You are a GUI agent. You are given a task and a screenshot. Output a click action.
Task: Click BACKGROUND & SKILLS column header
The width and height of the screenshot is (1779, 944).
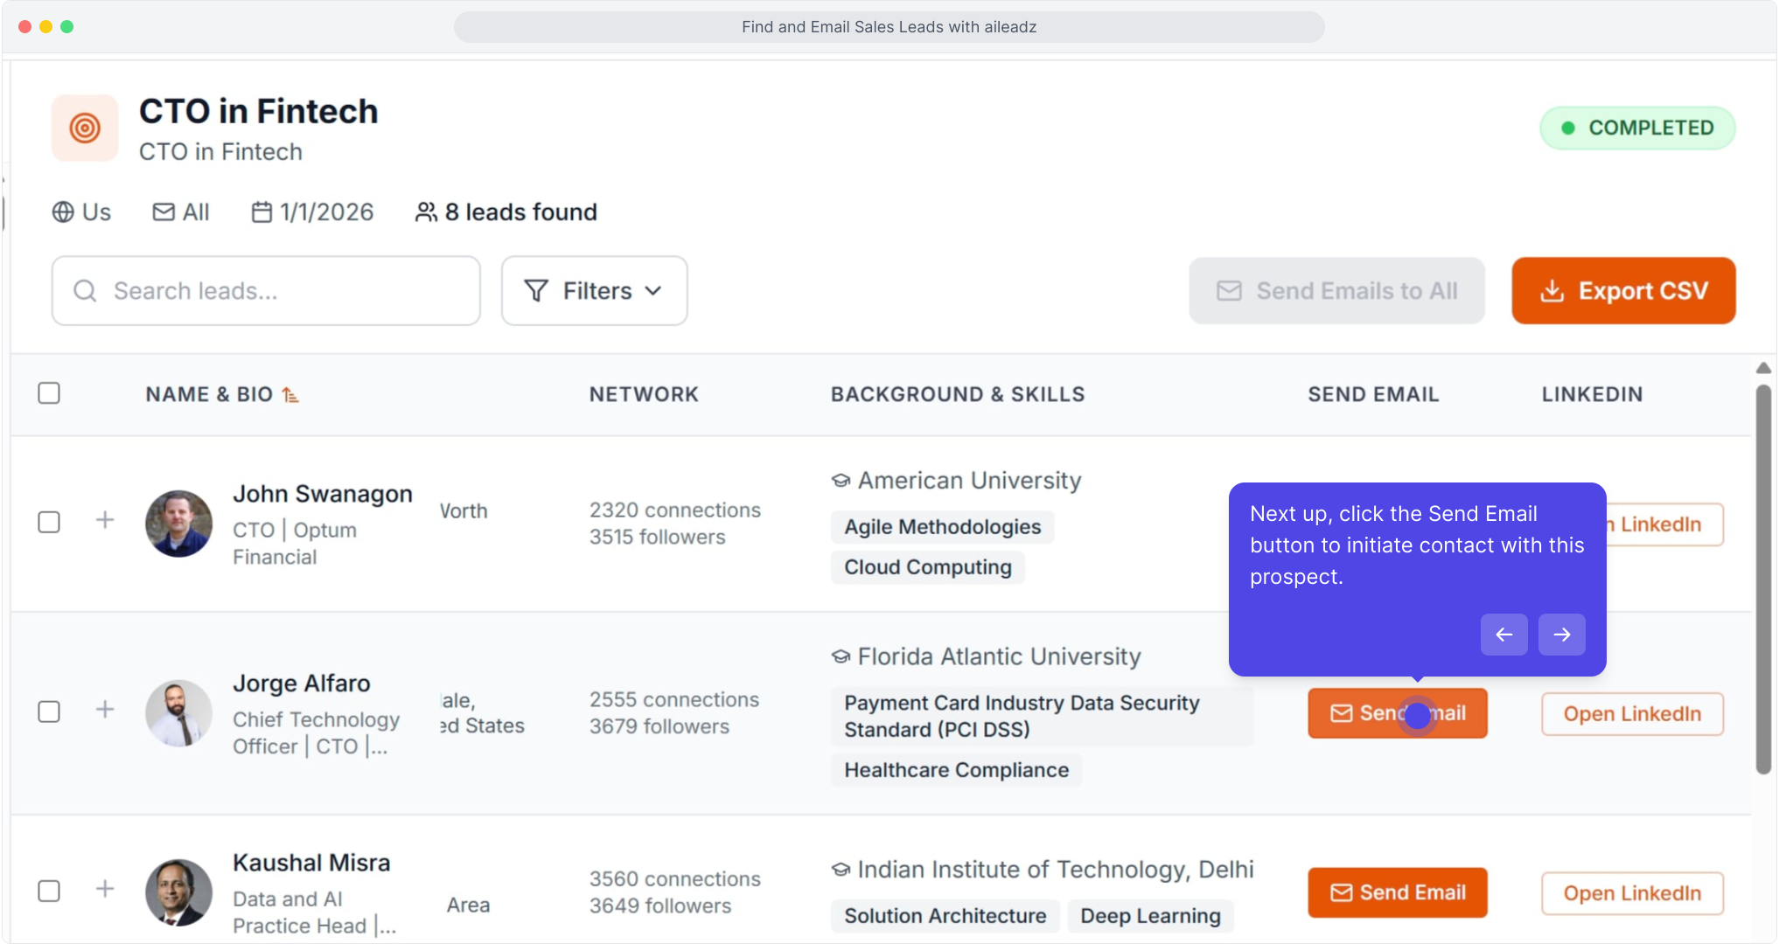(957, 394)
